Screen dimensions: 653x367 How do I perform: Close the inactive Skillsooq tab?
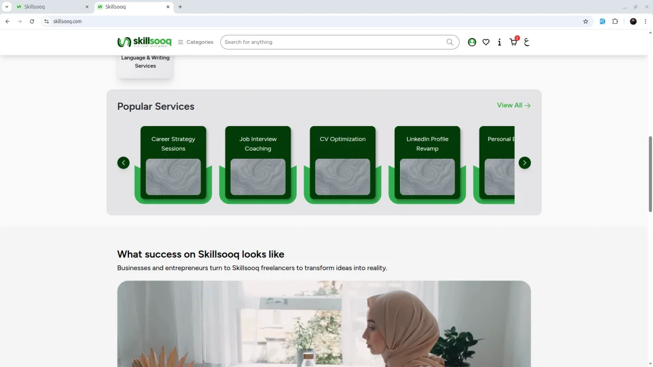[87, 7]
